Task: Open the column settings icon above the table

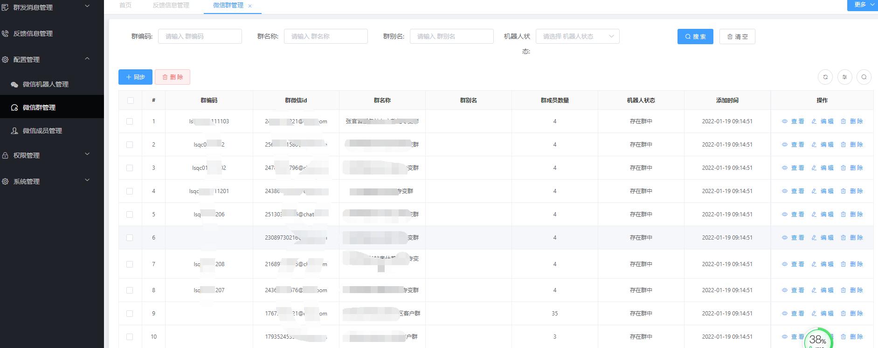Action: [x=844, y=77]
